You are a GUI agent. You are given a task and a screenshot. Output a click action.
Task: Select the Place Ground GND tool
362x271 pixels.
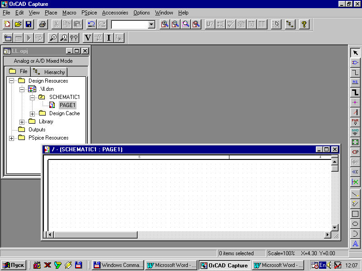pos(355,132)
